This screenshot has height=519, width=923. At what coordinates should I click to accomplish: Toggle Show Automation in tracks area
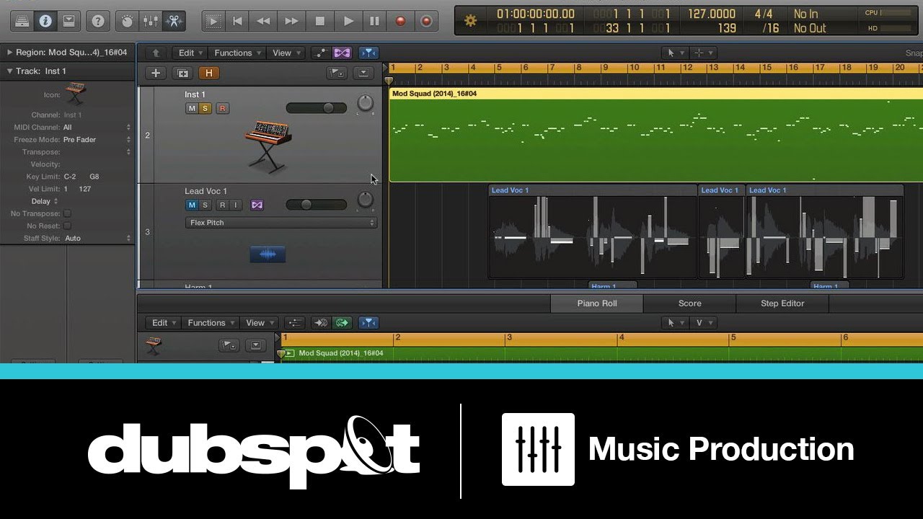tap(320, 53)
